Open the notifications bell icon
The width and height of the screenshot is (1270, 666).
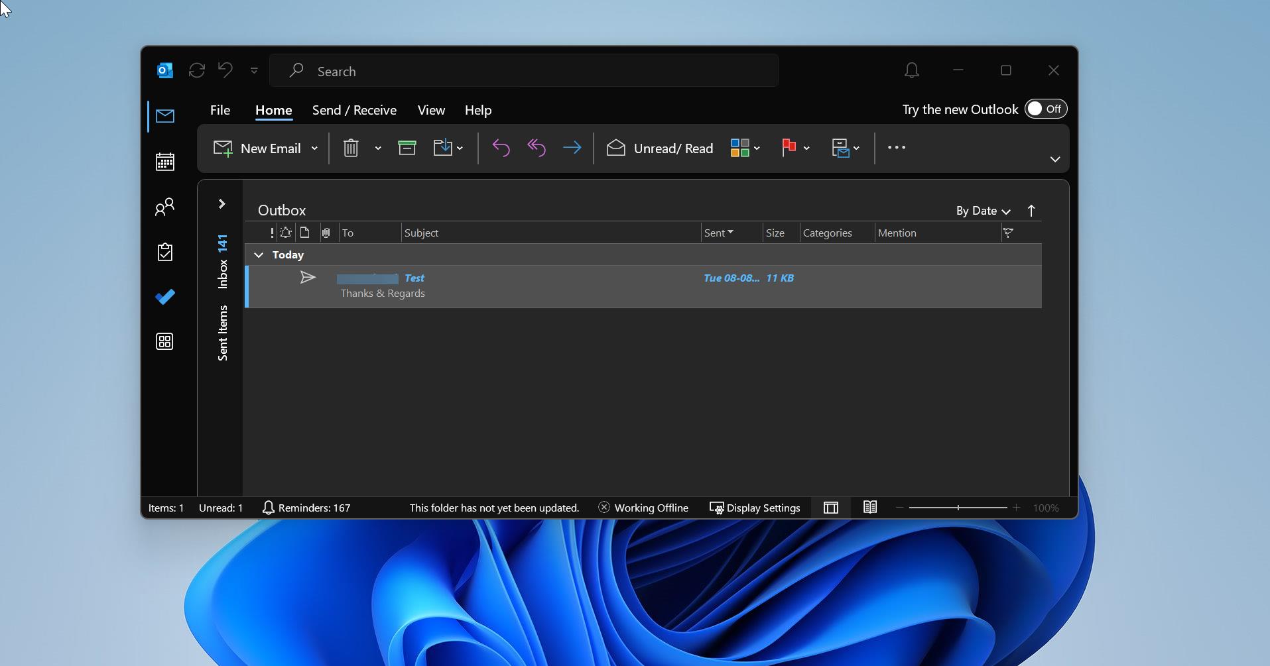[912, 70]
